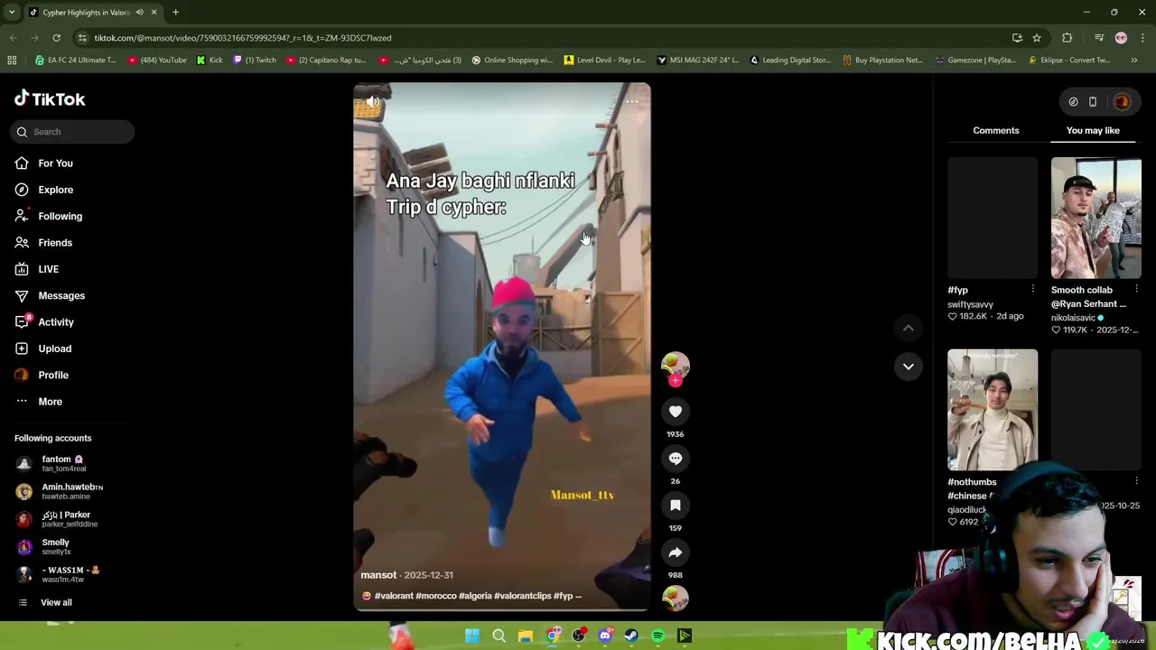
Task: Share the video with the arrow icon
Action: 676,552
